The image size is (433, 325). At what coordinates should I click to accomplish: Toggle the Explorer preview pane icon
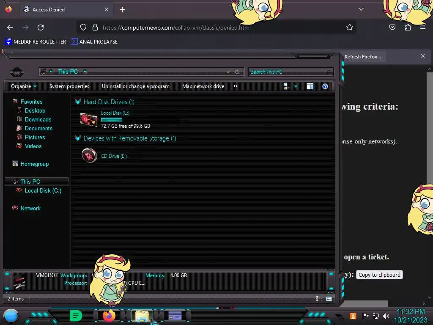tap(310, 86)
